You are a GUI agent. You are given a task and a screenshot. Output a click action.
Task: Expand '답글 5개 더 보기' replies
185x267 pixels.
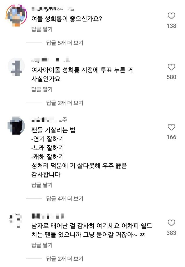click(x=65, y=43)
